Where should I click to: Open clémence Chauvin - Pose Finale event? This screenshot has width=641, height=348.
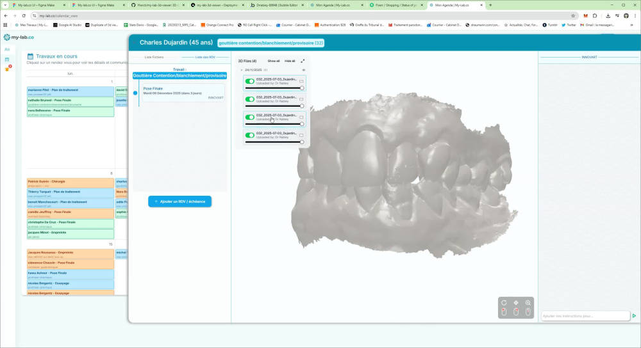[71, 264]
